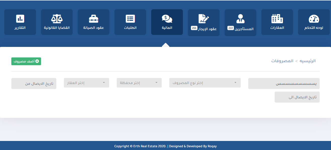
Task: Expand the property selection dropdown
Action: (87, 83)
